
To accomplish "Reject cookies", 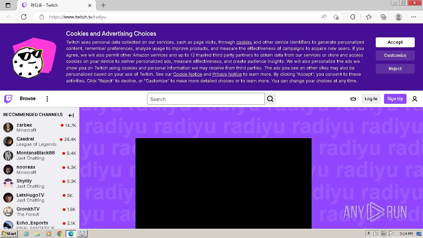I will click(x=395, y=69).
